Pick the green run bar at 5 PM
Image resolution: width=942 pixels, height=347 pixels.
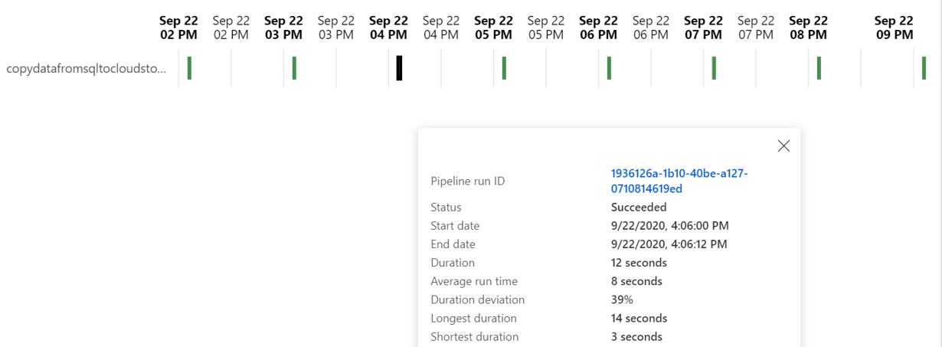click(504, 68)
